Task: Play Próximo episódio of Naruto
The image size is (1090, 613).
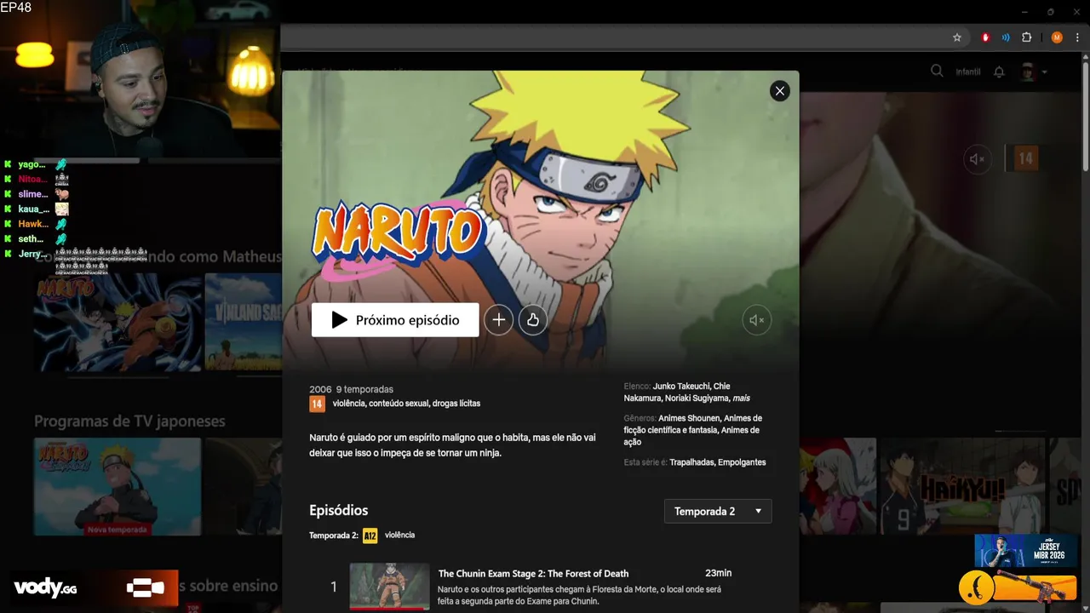Action: coord(395,320)
